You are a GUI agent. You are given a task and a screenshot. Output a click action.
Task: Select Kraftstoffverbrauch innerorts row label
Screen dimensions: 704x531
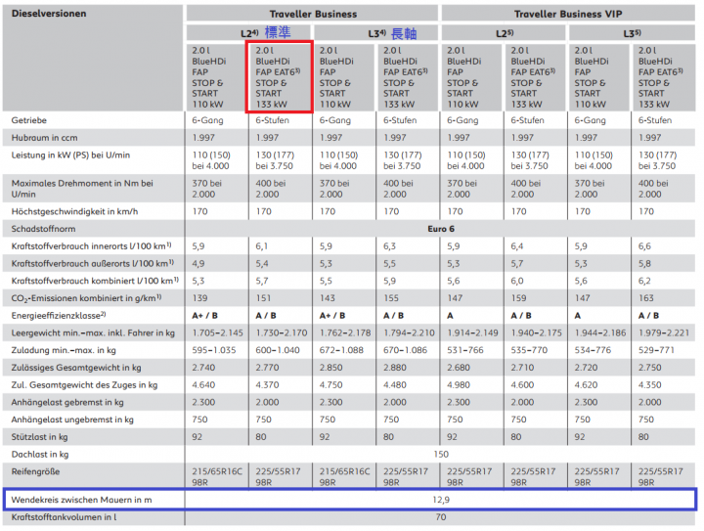pyautogui.click(x=92, y=246)
